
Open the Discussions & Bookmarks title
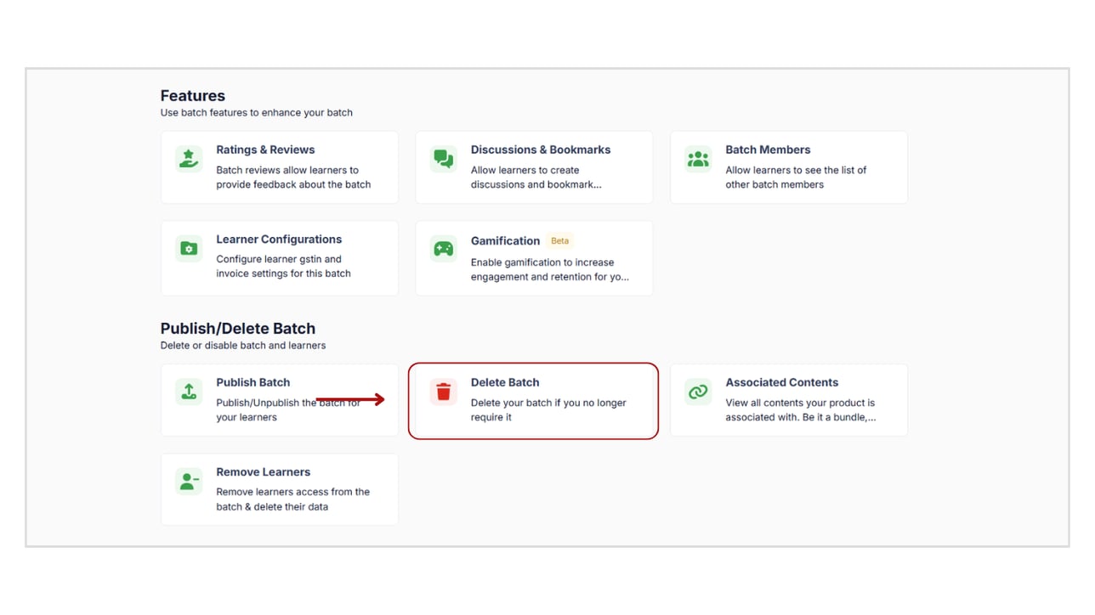pos(541,150)
